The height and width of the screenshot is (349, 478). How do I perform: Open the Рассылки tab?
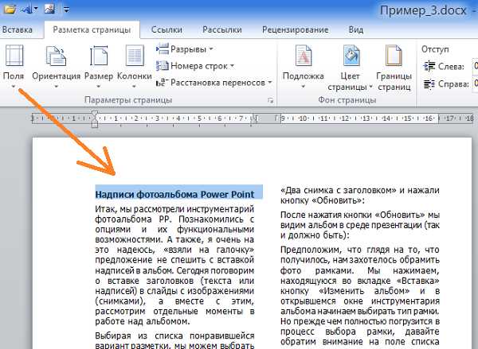click(x=222, y=29)
